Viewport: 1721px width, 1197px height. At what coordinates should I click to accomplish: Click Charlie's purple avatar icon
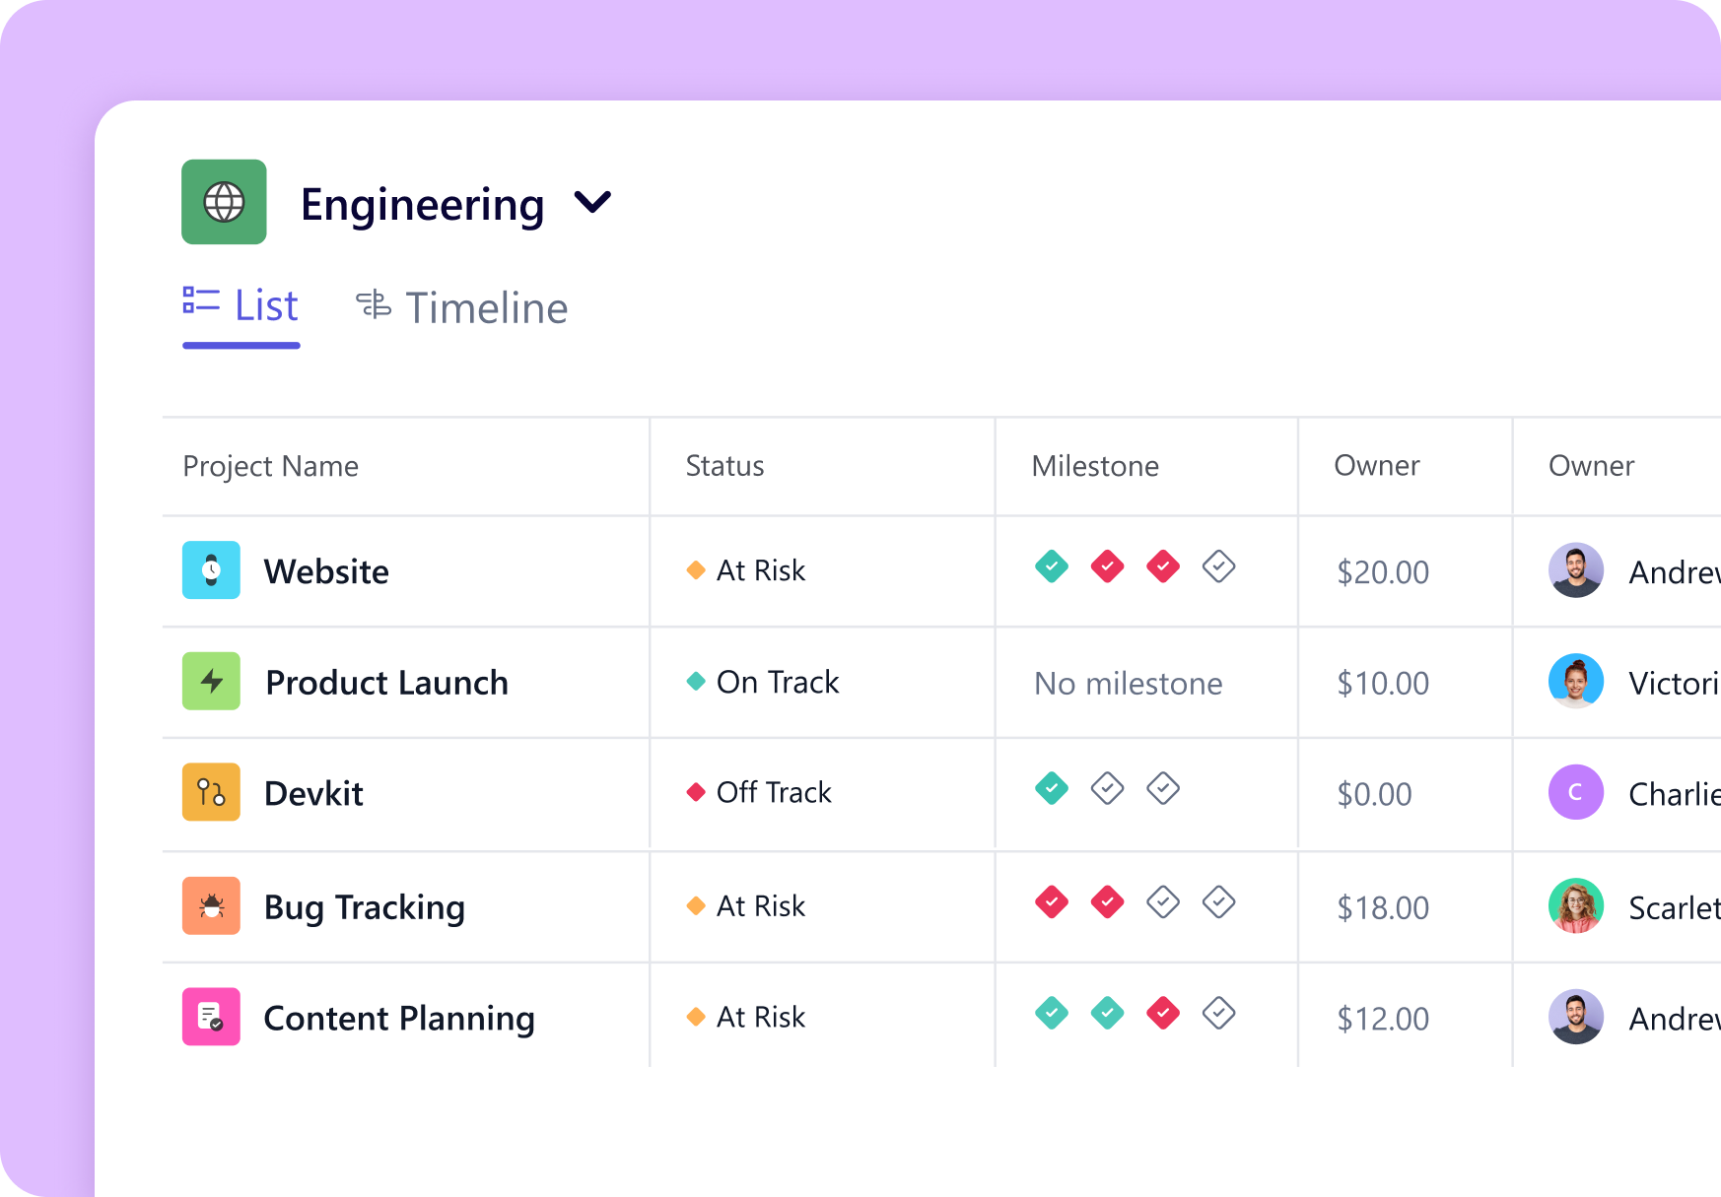[1575, 792]
